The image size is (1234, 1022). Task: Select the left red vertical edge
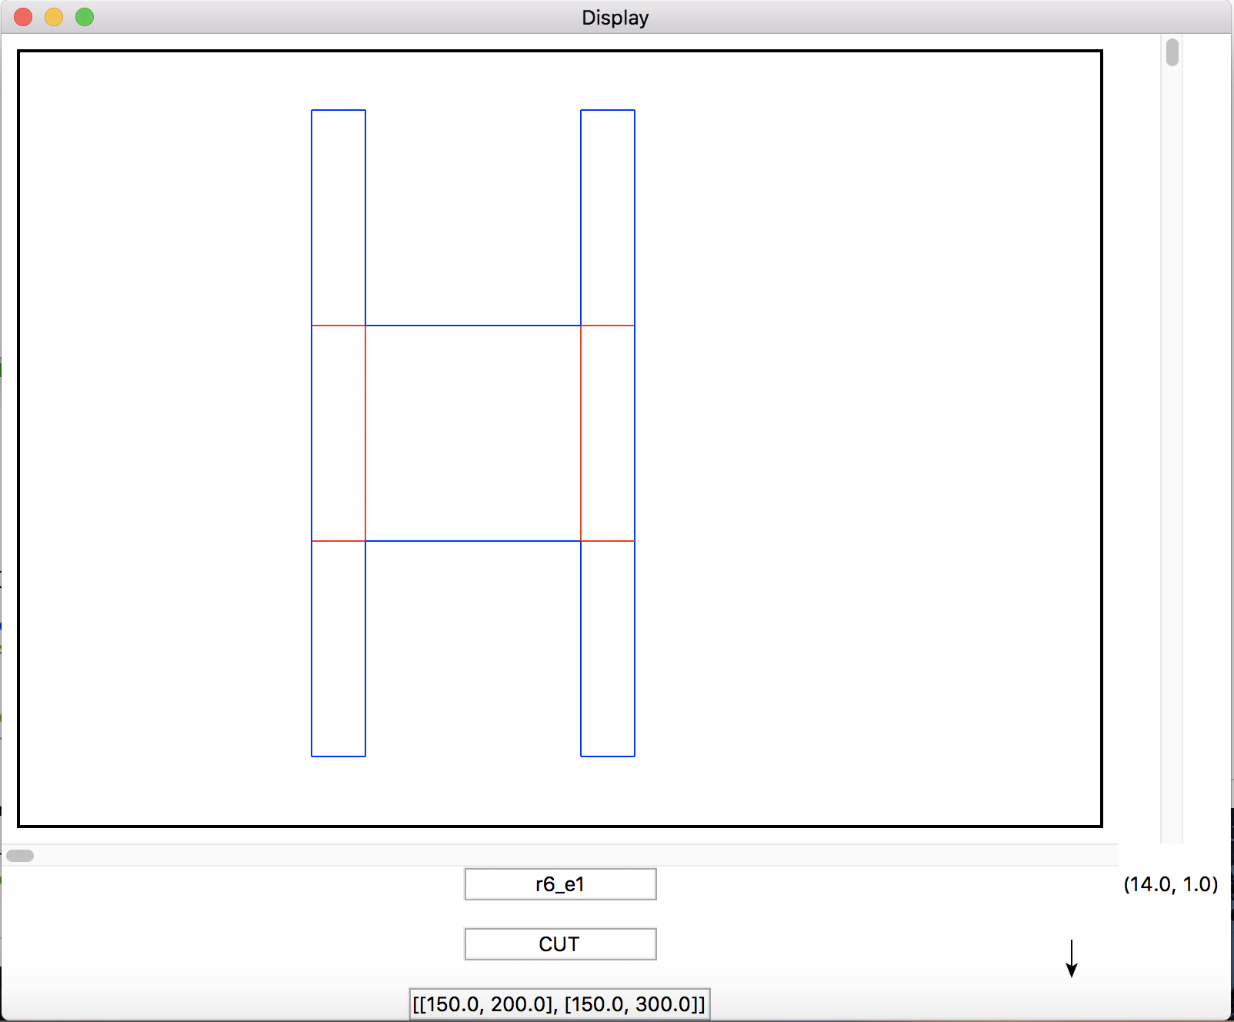coord(365,433)
